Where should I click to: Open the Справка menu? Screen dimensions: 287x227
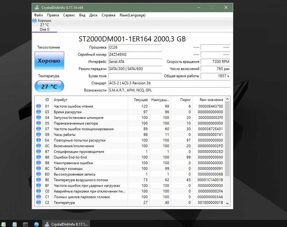point(108,15)
